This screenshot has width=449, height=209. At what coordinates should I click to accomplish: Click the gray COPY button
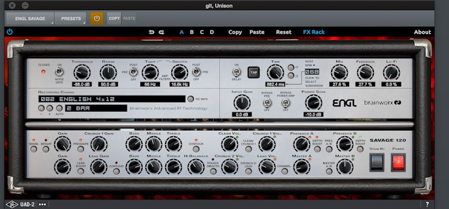click(114, 18)
